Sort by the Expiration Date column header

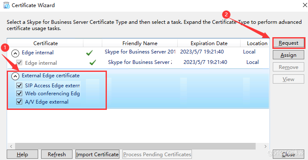coord(209,43)
